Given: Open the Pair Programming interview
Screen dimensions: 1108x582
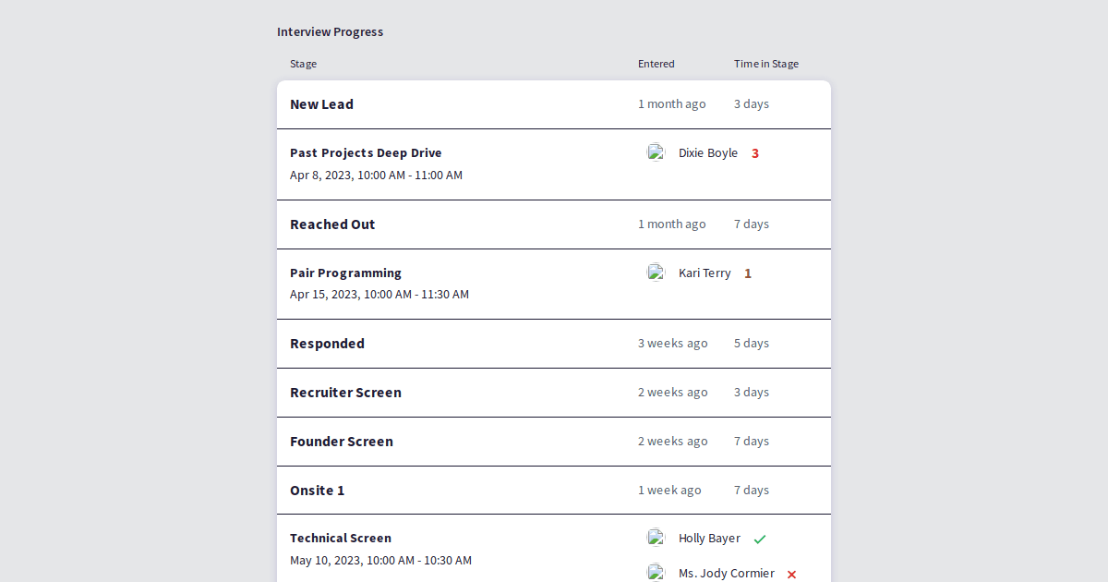Looking at the screenshot, I should pyautogui.click(x=345, y=273).
